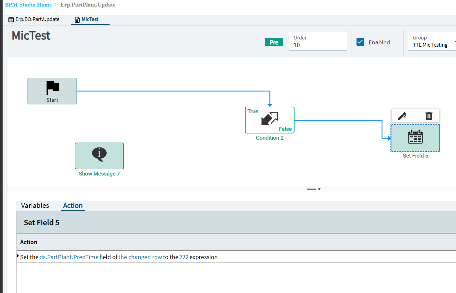Expand the Set Field action row triangle

(x=18, y=256)
